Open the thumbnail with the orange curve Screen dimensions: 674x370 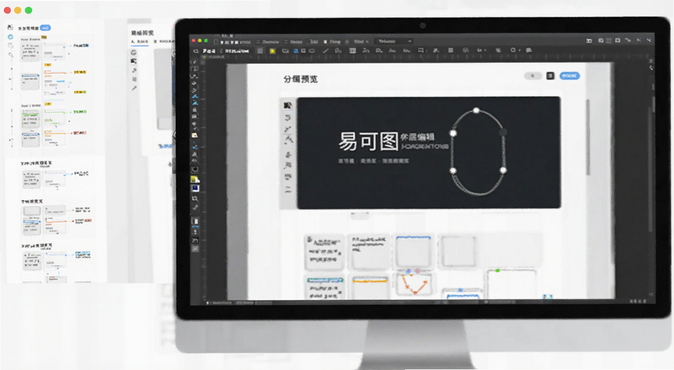[414, 284]
